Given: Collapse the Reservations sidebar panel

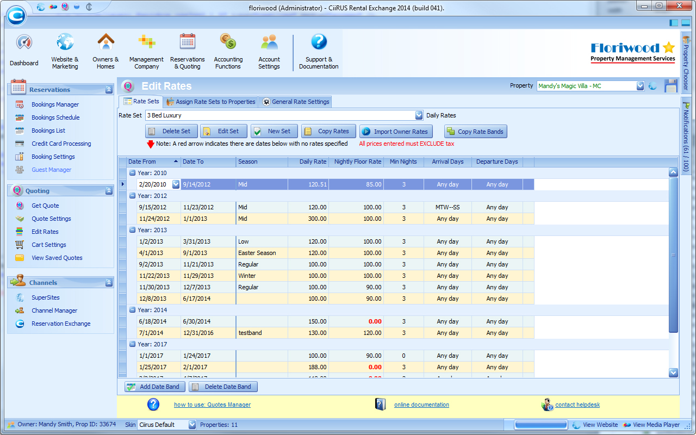Looking at the screenshot, I should click(x=109, y=90).
